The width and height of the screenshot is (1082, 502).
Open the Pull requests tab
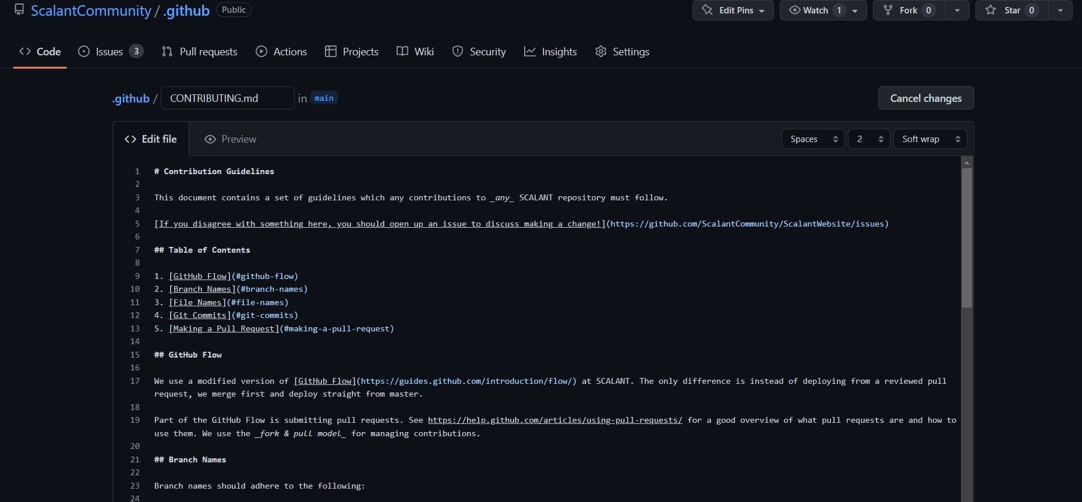199,51
